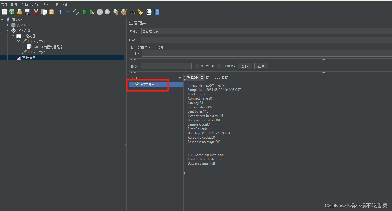Switch to the 请求 tab
This screenshot has height=211, width=392.
[209, 78]
